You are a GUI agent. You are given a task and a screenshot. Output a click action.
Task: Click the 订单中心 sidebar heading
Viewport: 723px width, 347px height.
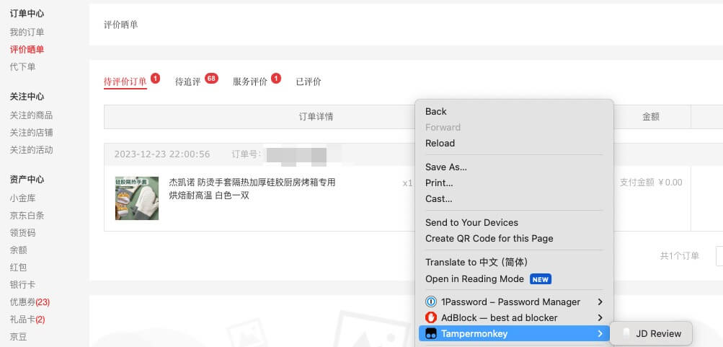(x=27, y=14)
